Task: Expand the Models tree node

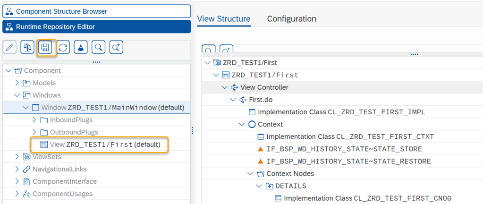Action: pos(17,83)
